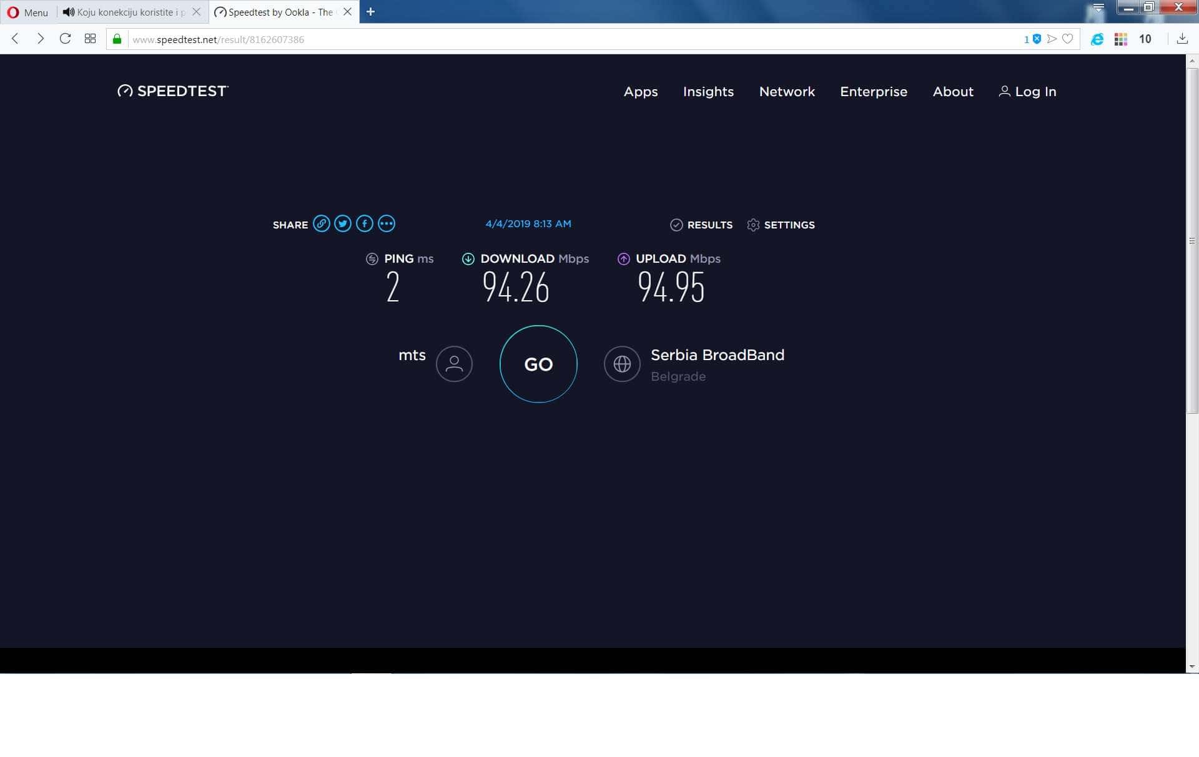Click the 94.26 download value
The width and height of the screenshot is (1199, 757).
point(516,288)
